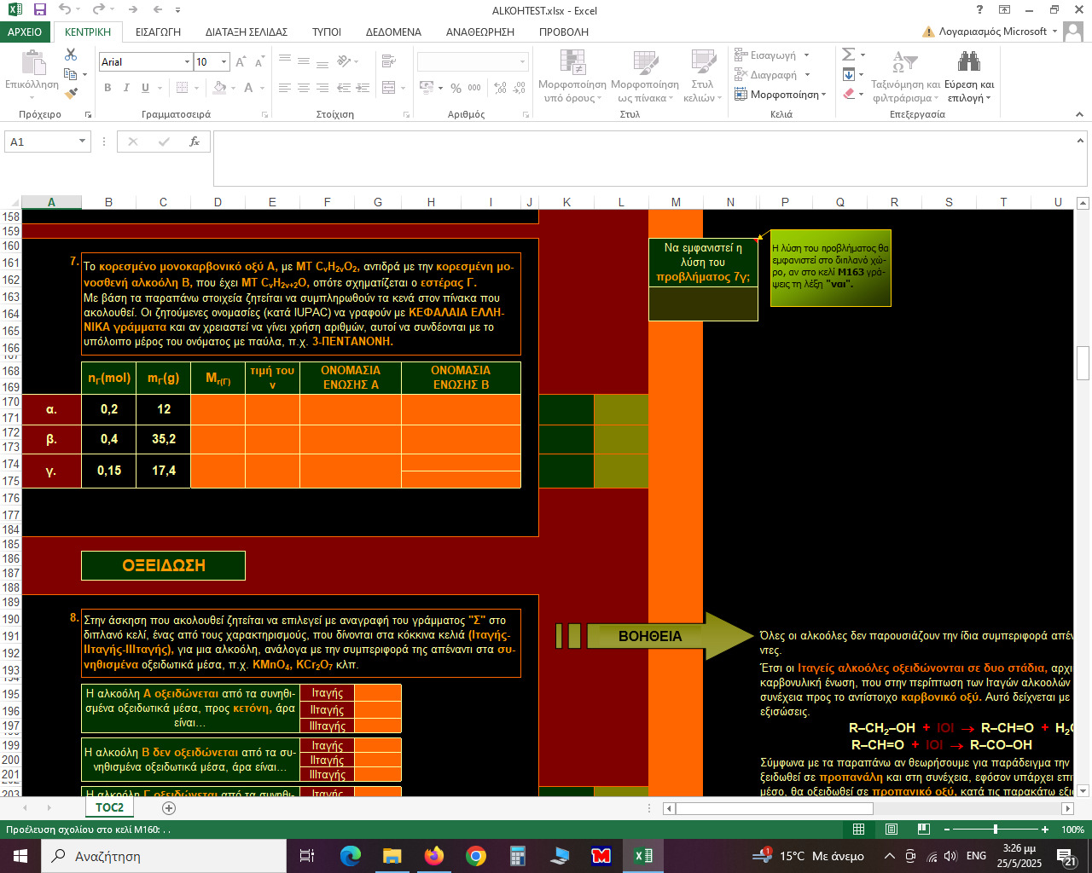
Task: Click the zoom slider handle
Action: 996,830
